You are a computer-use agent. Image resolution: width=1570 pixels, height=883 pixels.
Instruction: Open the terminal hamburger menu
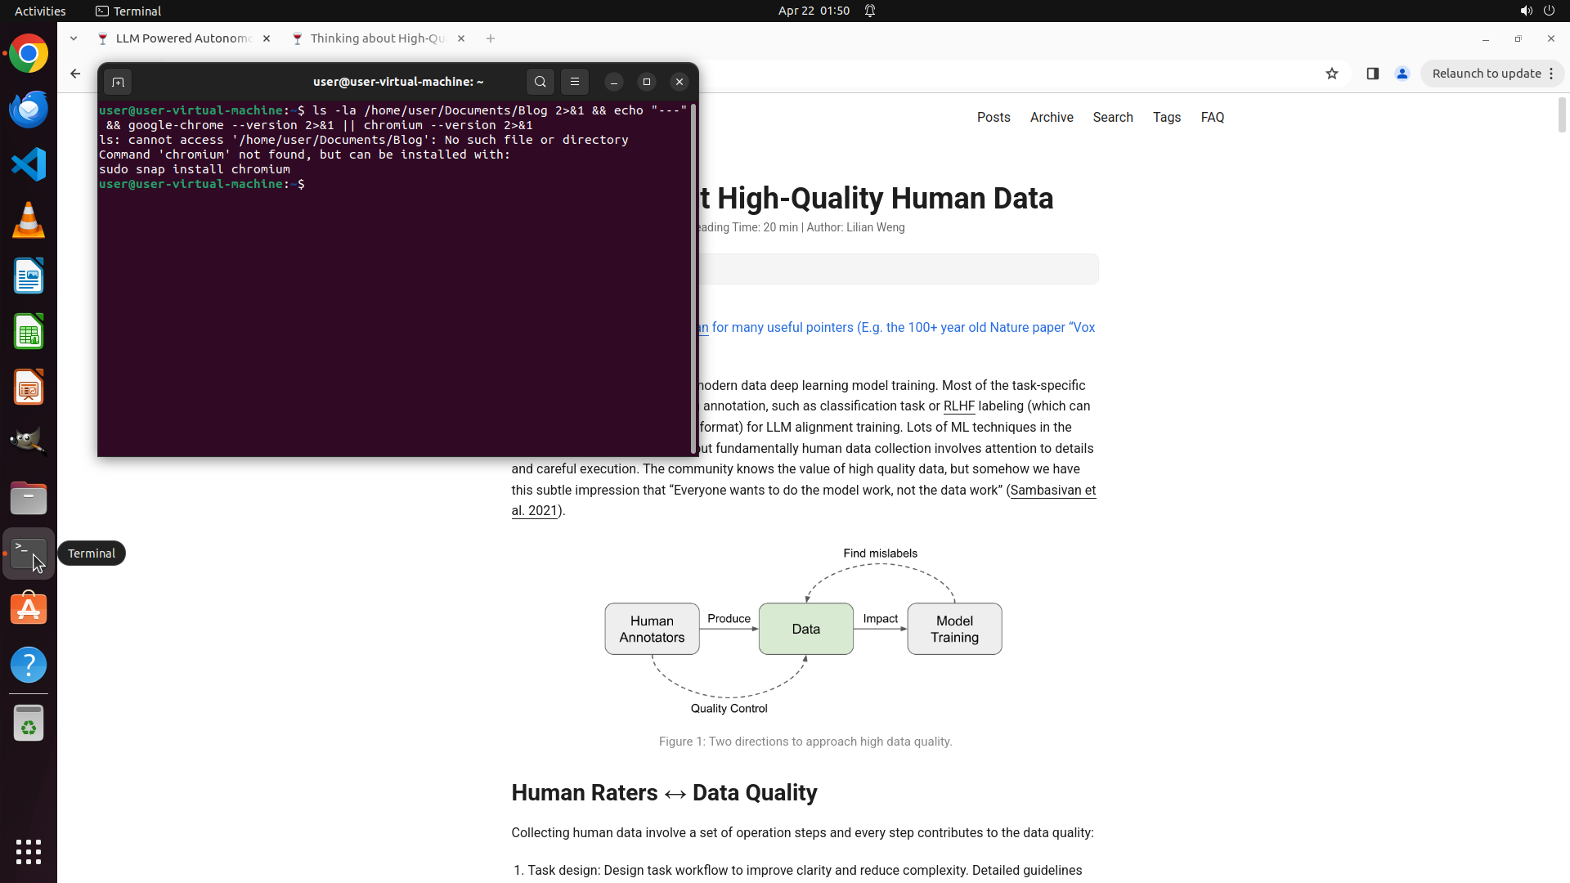pyautogui.click(x=575, y=82)
